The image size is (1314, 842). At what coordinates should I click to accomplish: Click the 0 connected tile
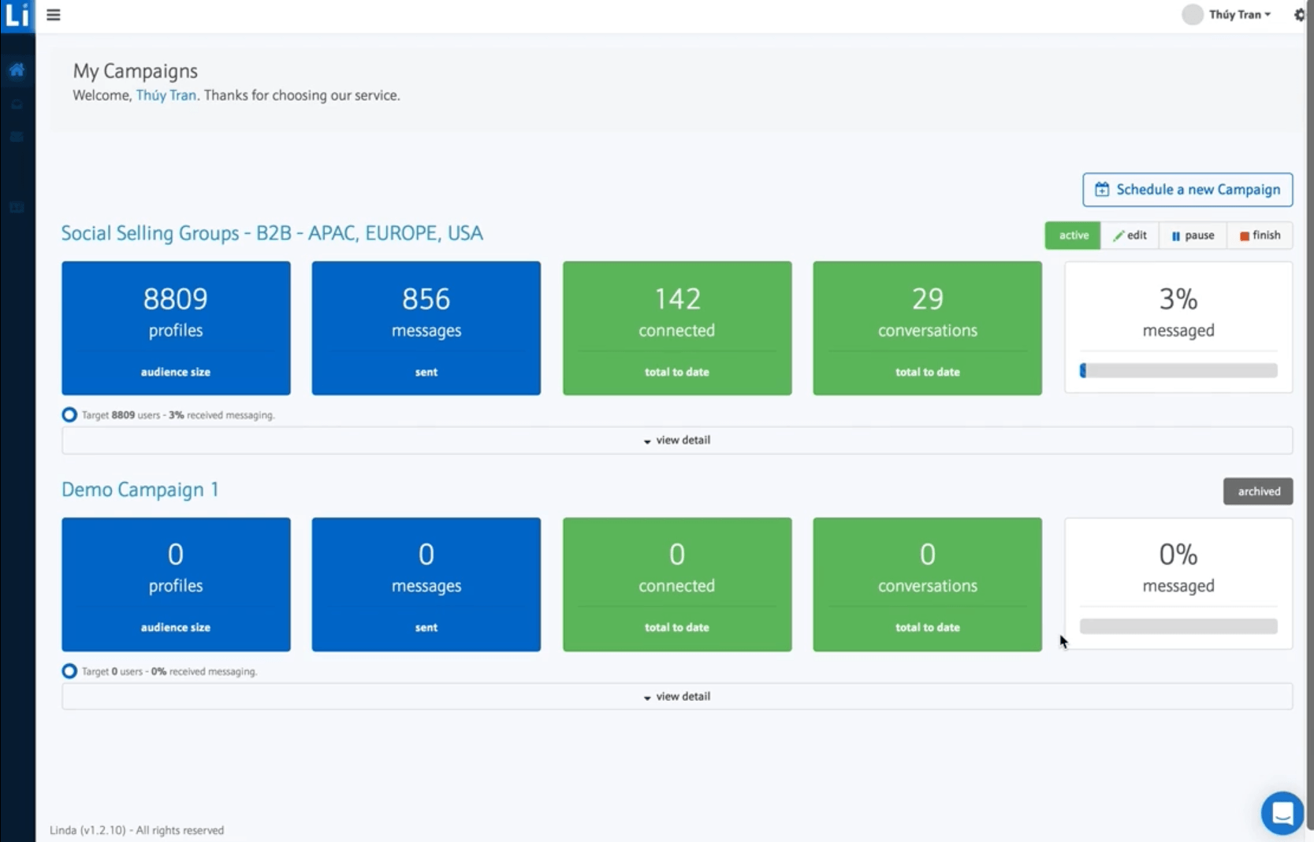677,584
